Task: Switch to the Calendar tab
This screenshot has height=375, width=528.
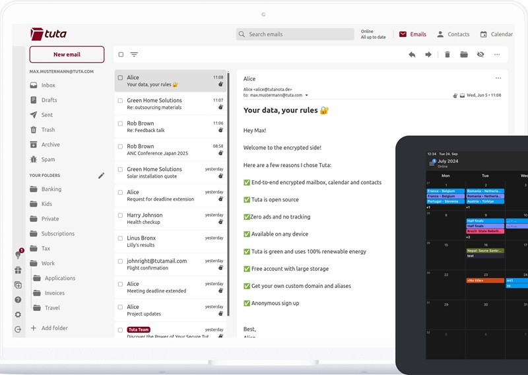Action: coord(496,34)
